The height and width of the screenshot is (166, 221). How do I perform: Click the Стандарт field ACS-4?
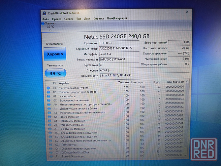[x=144, y=70]
